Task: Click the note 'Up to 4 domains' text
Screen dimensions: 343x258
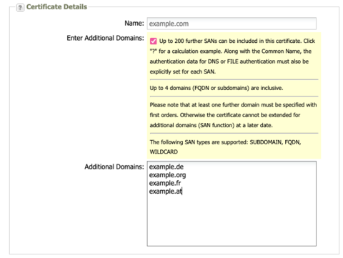Action: (x=217, y=88)
